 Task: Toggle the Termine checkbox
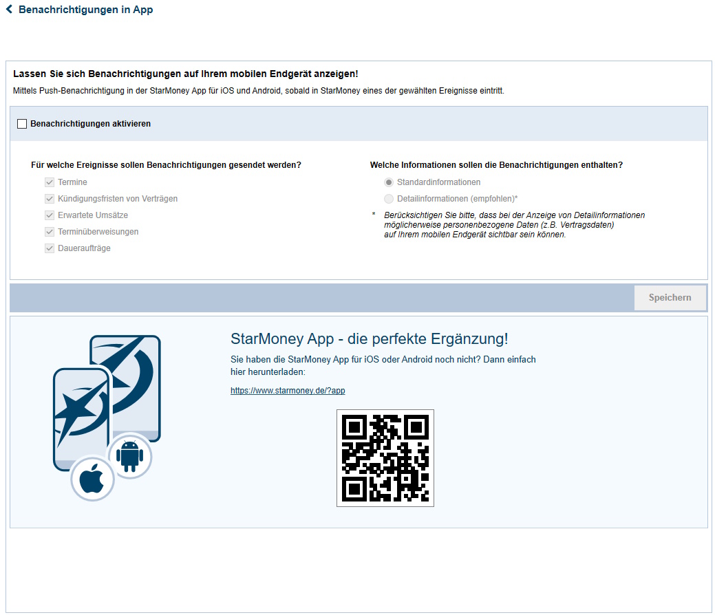[50, 182]
